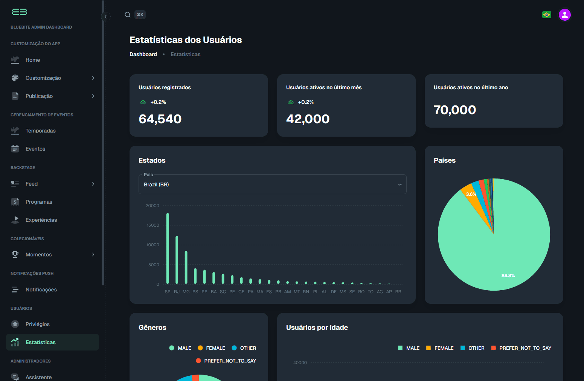The width and height of the screenshot is (584, 381).
Task: Expand the Customização submenu
Action: coord(93,78)
